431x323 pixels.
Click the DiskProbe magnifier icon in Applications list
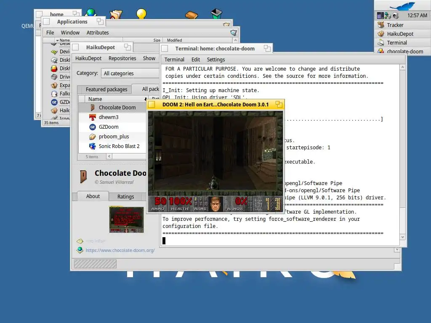(54, 60)
